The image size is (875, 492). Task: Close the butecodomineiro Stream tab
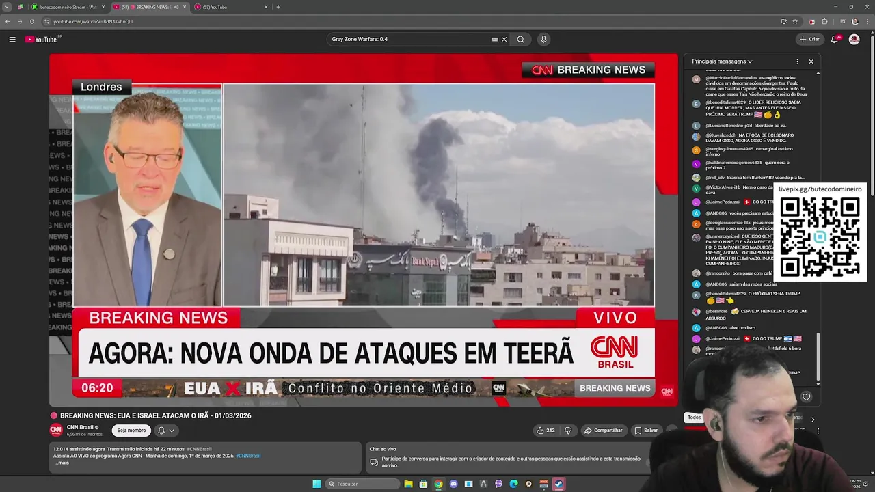pos(103,7)
